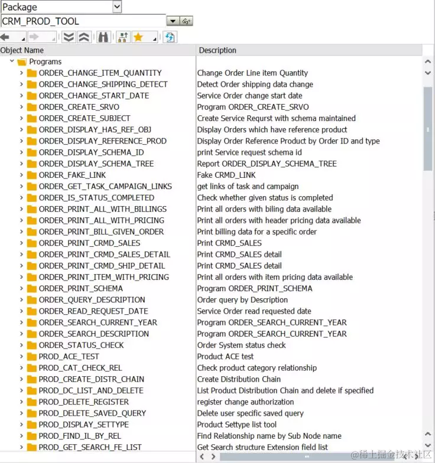Click folder icon of PROD_DISPLAY_SETTYPE
This screenshot has width=435, height=463.
(32, 425)
